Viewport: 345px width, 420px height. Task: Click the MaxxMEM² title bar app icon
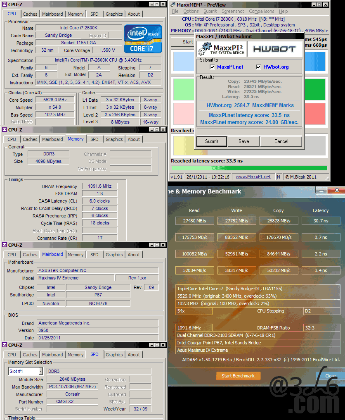click(x=173, y=5)
